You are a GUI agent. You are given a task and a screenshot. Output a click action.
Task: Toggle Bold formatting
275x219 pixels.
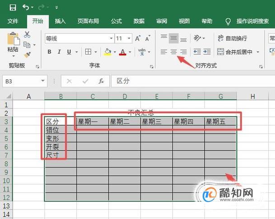(x=50, y=52)
